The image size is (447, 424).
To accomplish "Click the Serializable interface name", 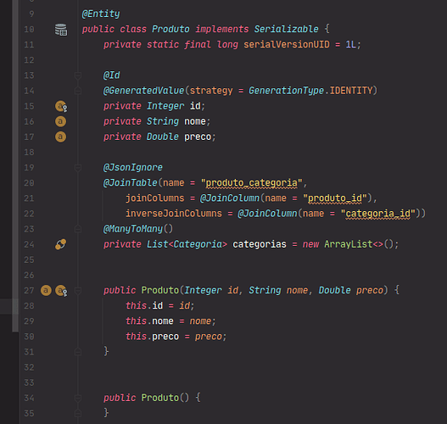I will point(286,29).
